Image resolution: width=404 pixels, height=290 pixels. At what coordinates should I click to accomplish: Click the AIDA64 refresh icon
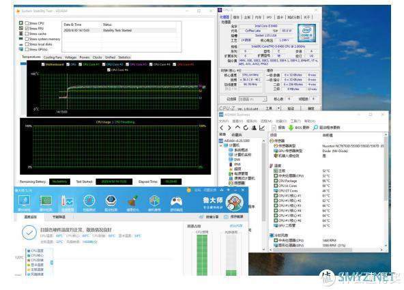coord(246,128)
